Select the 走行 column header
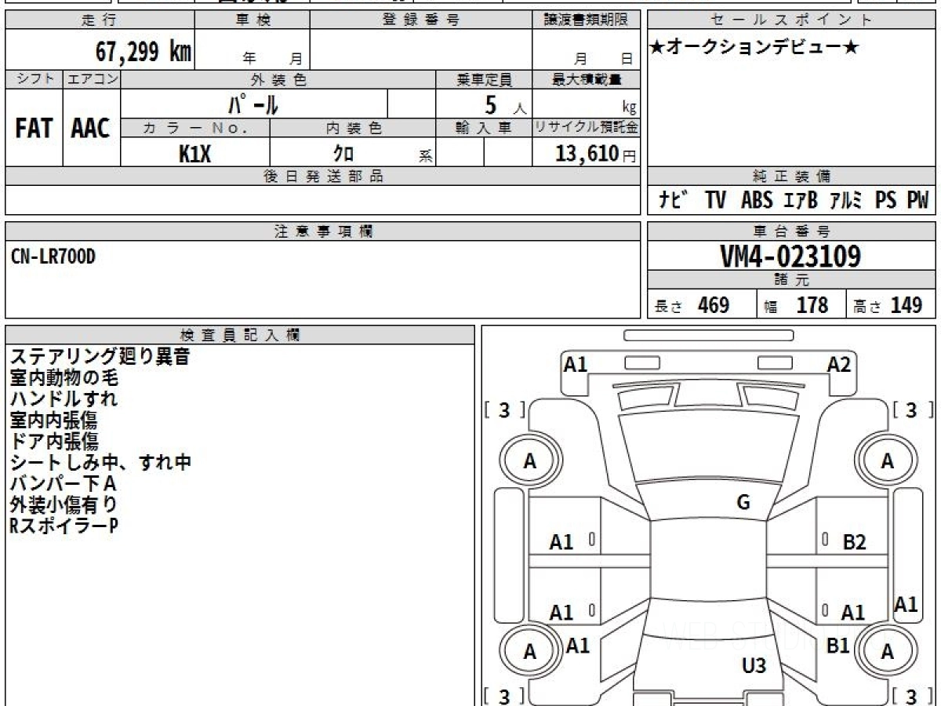 tap(100, 20)
